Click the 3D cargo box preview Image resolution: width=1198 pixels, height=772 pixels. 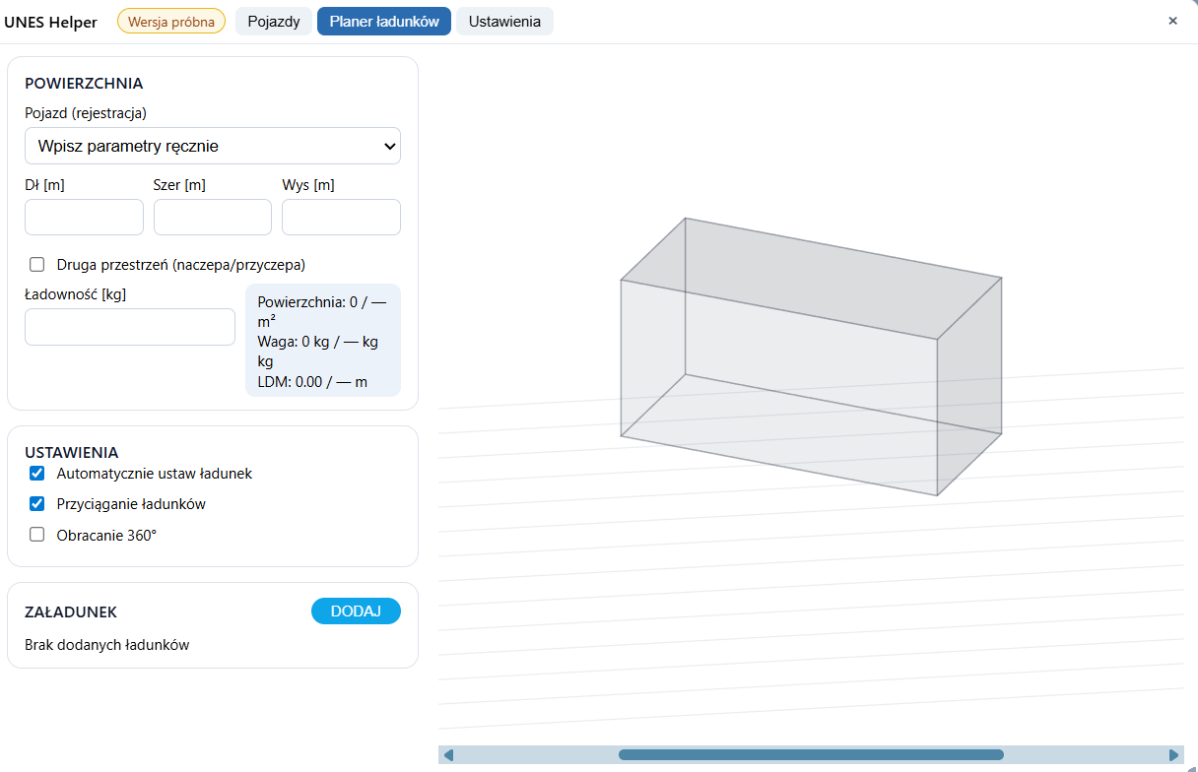point(810,356)
